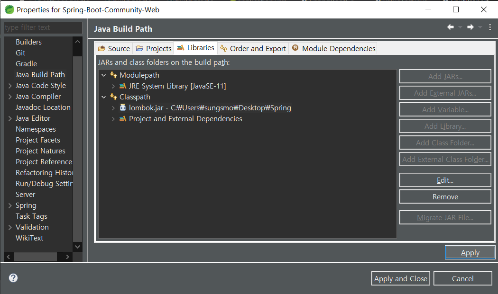Expand the lombok.jar entry
The height and width of the screenshot is (294, 498).
[113, 108]
